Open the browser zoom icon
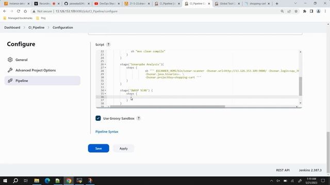Image resolution: width=330 pixels, height=185 pixels. (x=282, y=11)
